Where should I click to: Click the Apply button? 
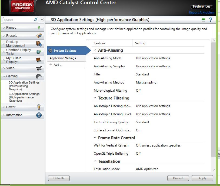click(x=202, y=178)
